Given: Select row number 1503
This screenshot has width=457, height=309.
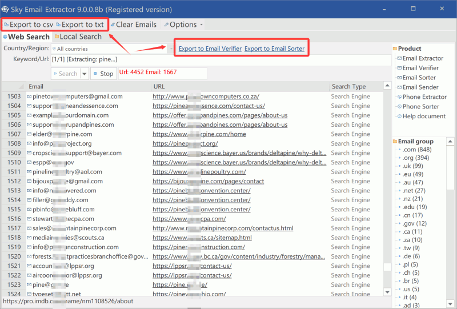Looking at the screenshot, I should tap(14, 97).
